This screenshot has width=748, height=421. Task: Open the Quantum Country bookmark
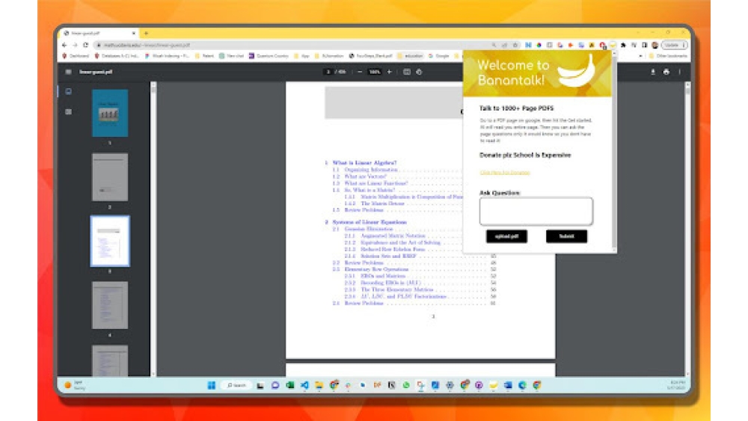point(269,56)
